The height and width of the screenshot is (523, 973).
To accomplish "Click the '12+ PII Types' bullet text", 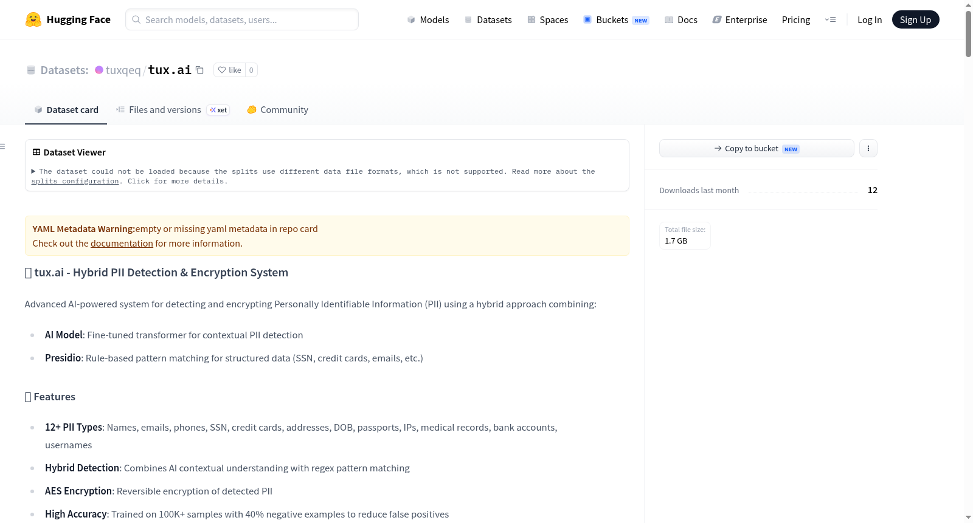I will click(x=301, y=436).
